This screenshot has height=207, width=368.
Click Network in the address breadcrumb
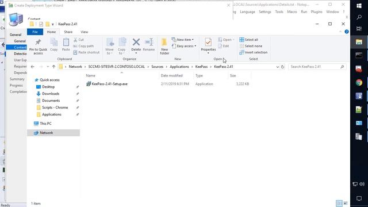tap(75, 67)
